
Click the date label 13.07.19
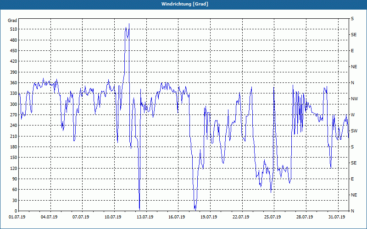tap(145, 217)
